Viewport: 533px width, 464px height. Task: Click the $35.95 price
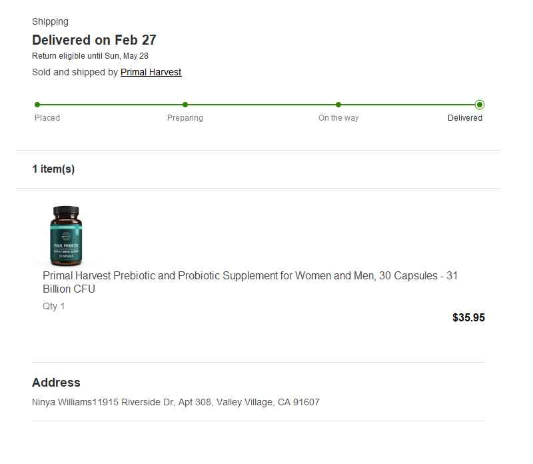click(468, 318)
